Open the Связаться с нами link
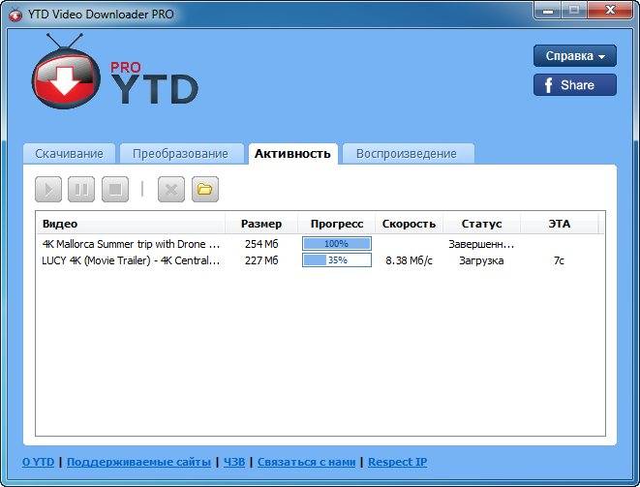The width and height of the screenshot is (640, 487). pyautogui.click(x=307, y=462)
